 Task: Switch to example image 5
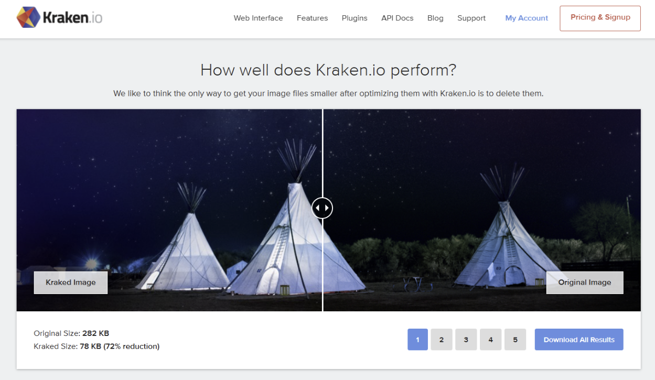point(515,340)
